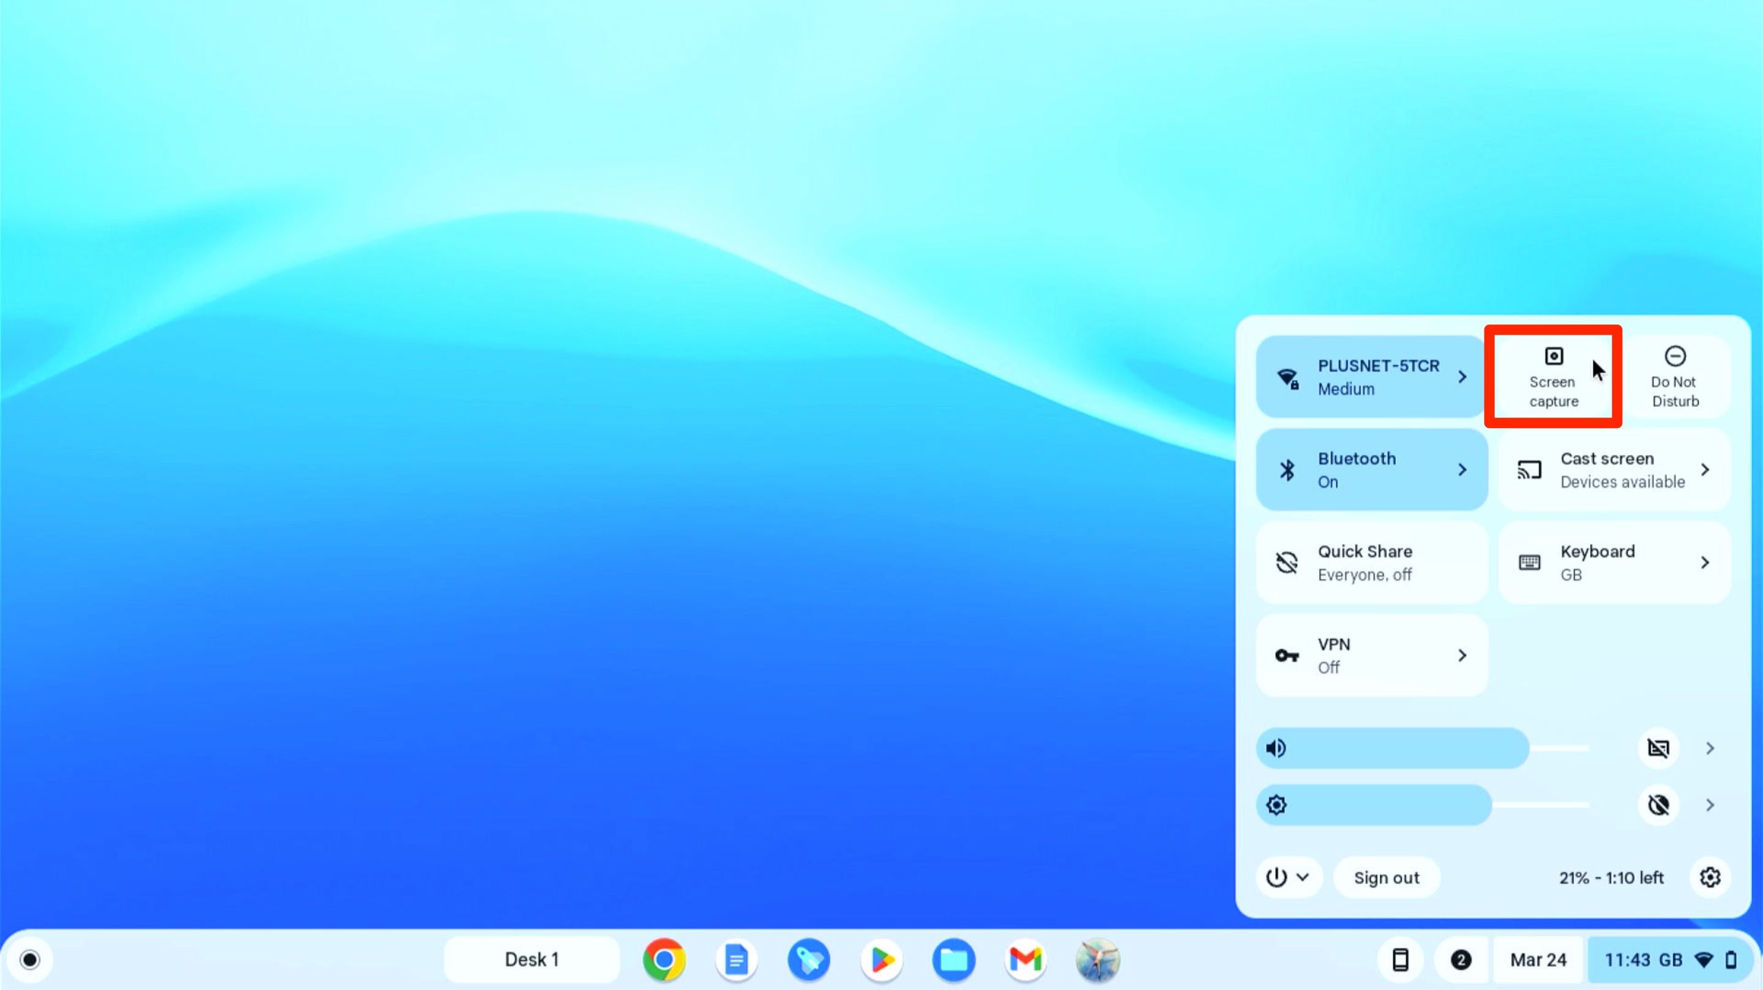Viewport: 1763px width, 990px height.
Task: Toggle Bluetooth off
Action: [1371, 469]
